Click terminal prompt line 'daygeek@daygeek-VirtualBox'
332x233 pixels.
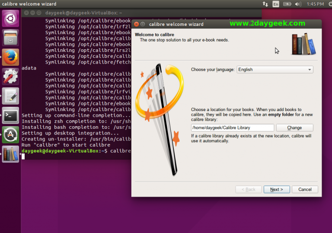coord(60,151)
